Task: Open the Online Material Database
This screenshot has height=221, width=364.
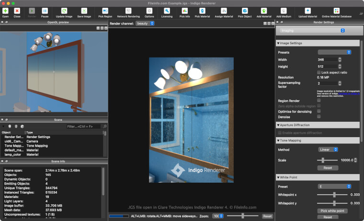Action: tap(336, 10)
